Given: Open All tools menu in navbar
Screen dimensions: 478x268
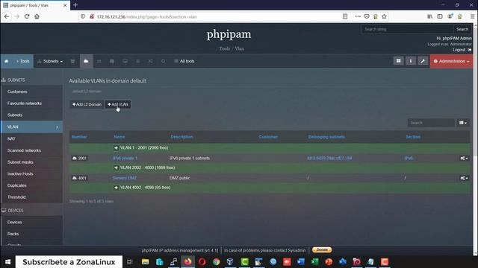Looking at the screenshot, I should (184, 61).
